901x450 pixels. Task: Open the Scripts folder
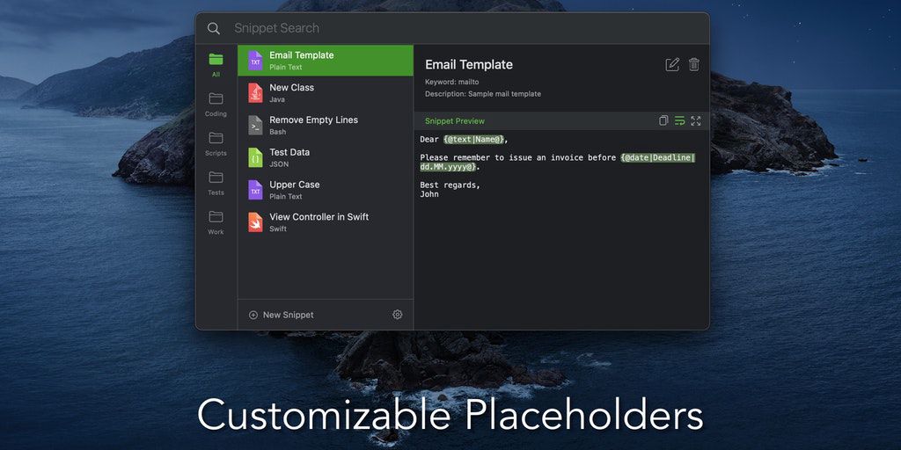click(216, 143)
